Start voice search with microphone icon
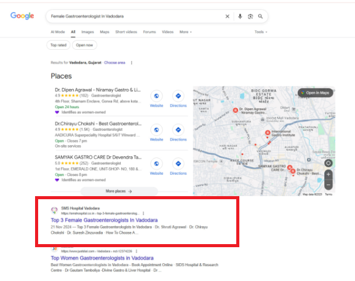Viewport: 355px width, 281px height. [240, 16]
